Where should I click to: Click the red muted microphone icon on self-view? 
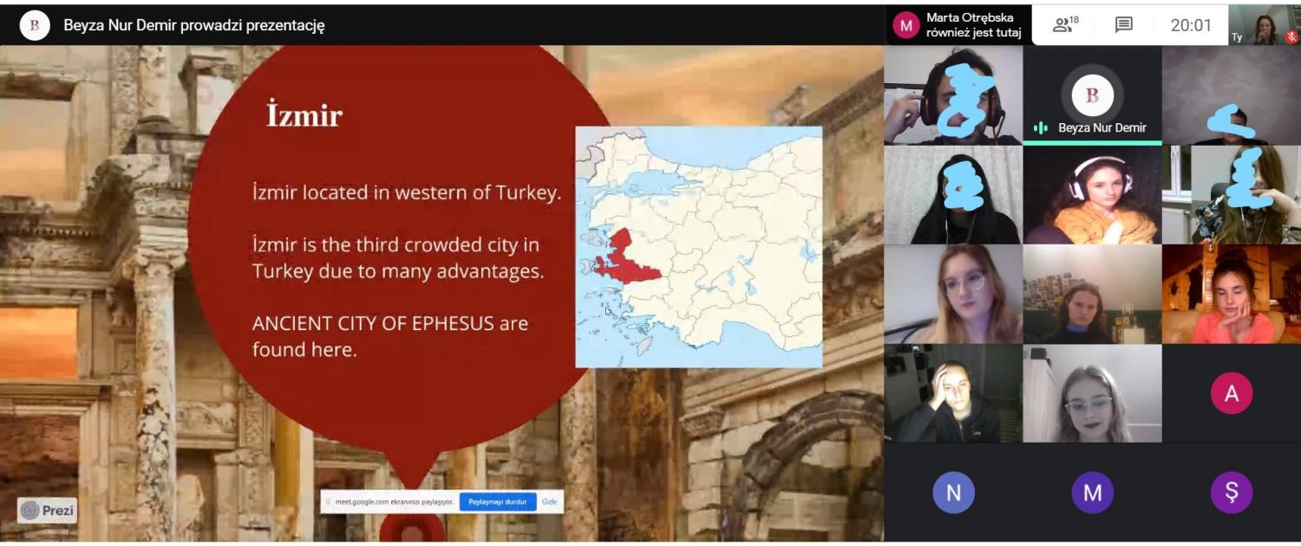pyautogui.click(x=1291, y=37)
